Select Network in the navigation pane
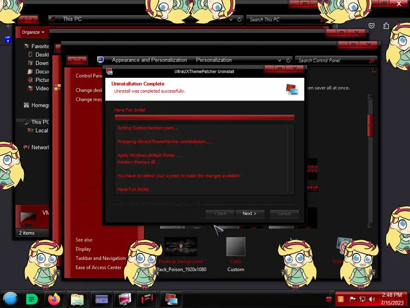The width and height of the screenshot is (410, 308). click(x=36, y=148)
